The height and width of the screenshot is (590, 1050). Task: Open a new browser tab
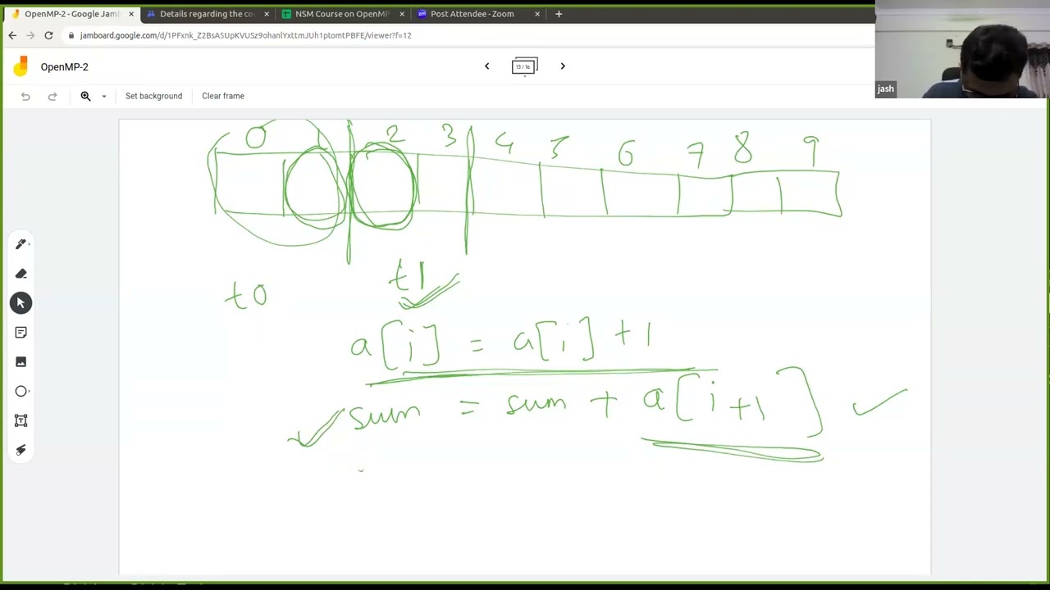pyautogui.click(x=559, y=14)
